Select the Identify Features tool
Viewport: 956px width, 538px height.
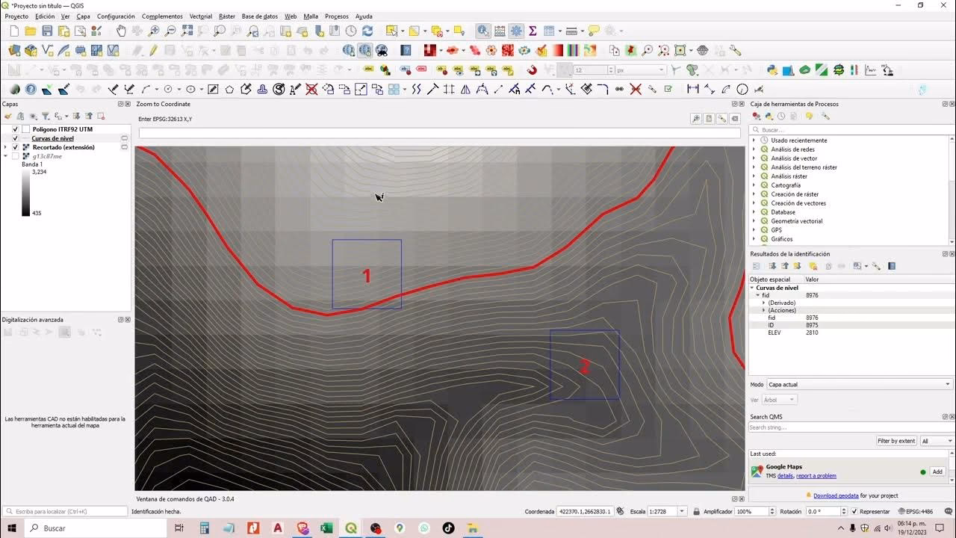pyautogui.click(x=481, y=31)
